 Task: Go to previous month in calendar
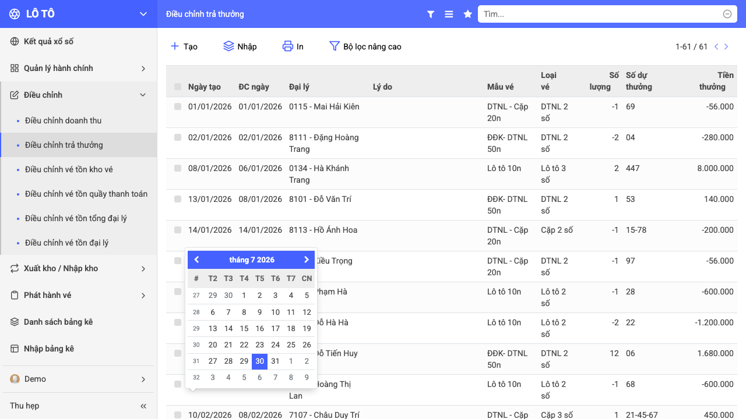196,260
